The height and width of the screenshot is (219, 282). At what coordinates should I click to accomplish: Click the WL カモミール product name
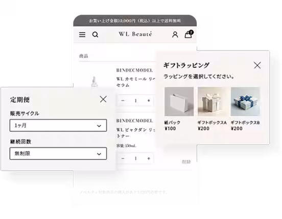click(136, 82)
